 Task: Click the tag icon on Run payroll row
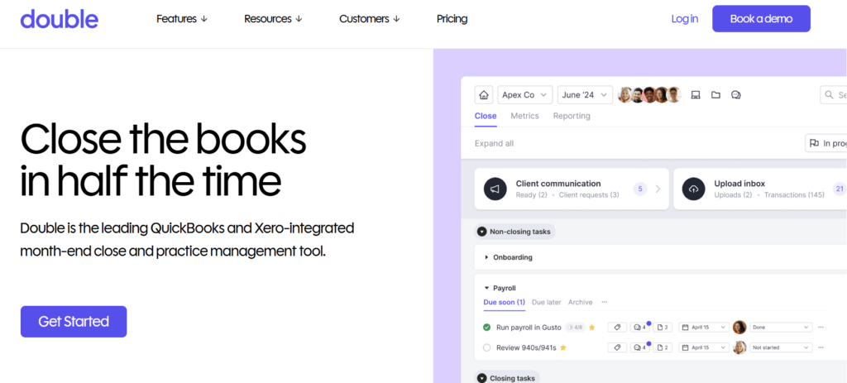click(x=617, y=327)
